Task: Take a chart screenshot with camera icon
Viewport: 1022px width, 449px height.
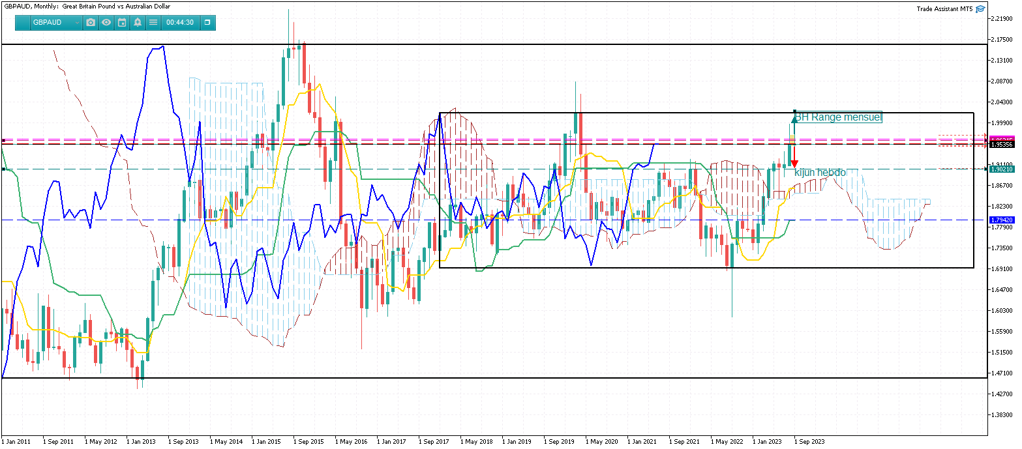Action: coord(91,22)
